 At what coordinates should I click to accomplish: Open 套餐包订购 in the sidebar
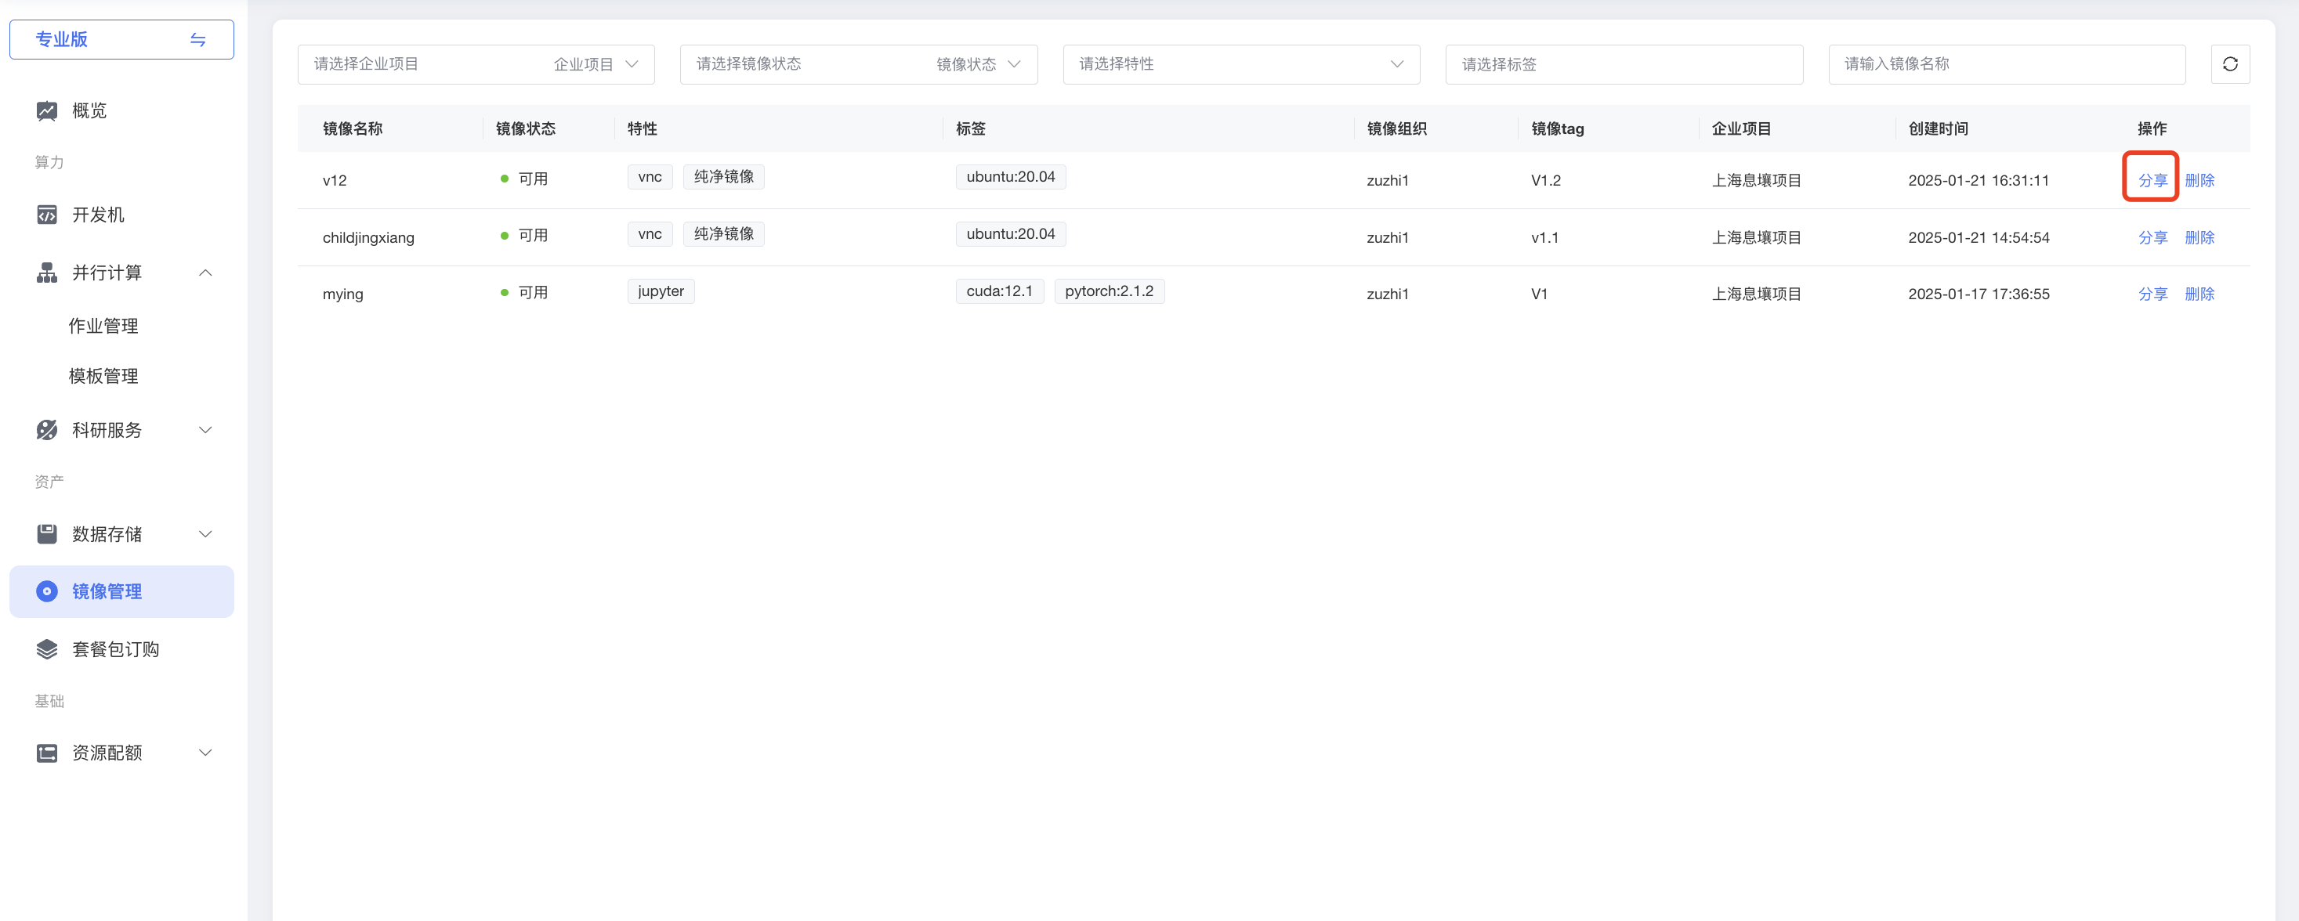click(x=121, y=649)
